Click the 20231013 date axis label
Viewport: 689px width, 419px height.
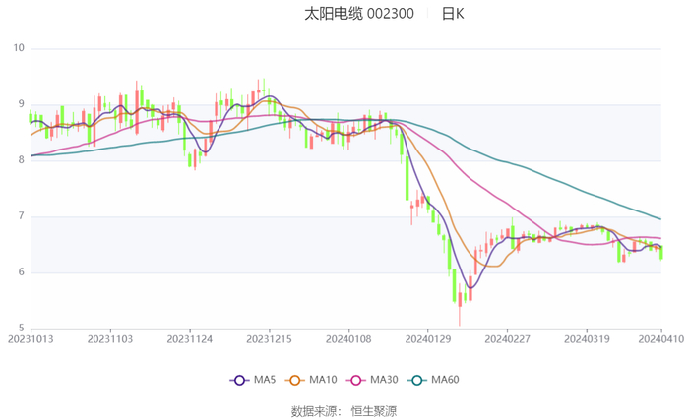click(31, 339)
